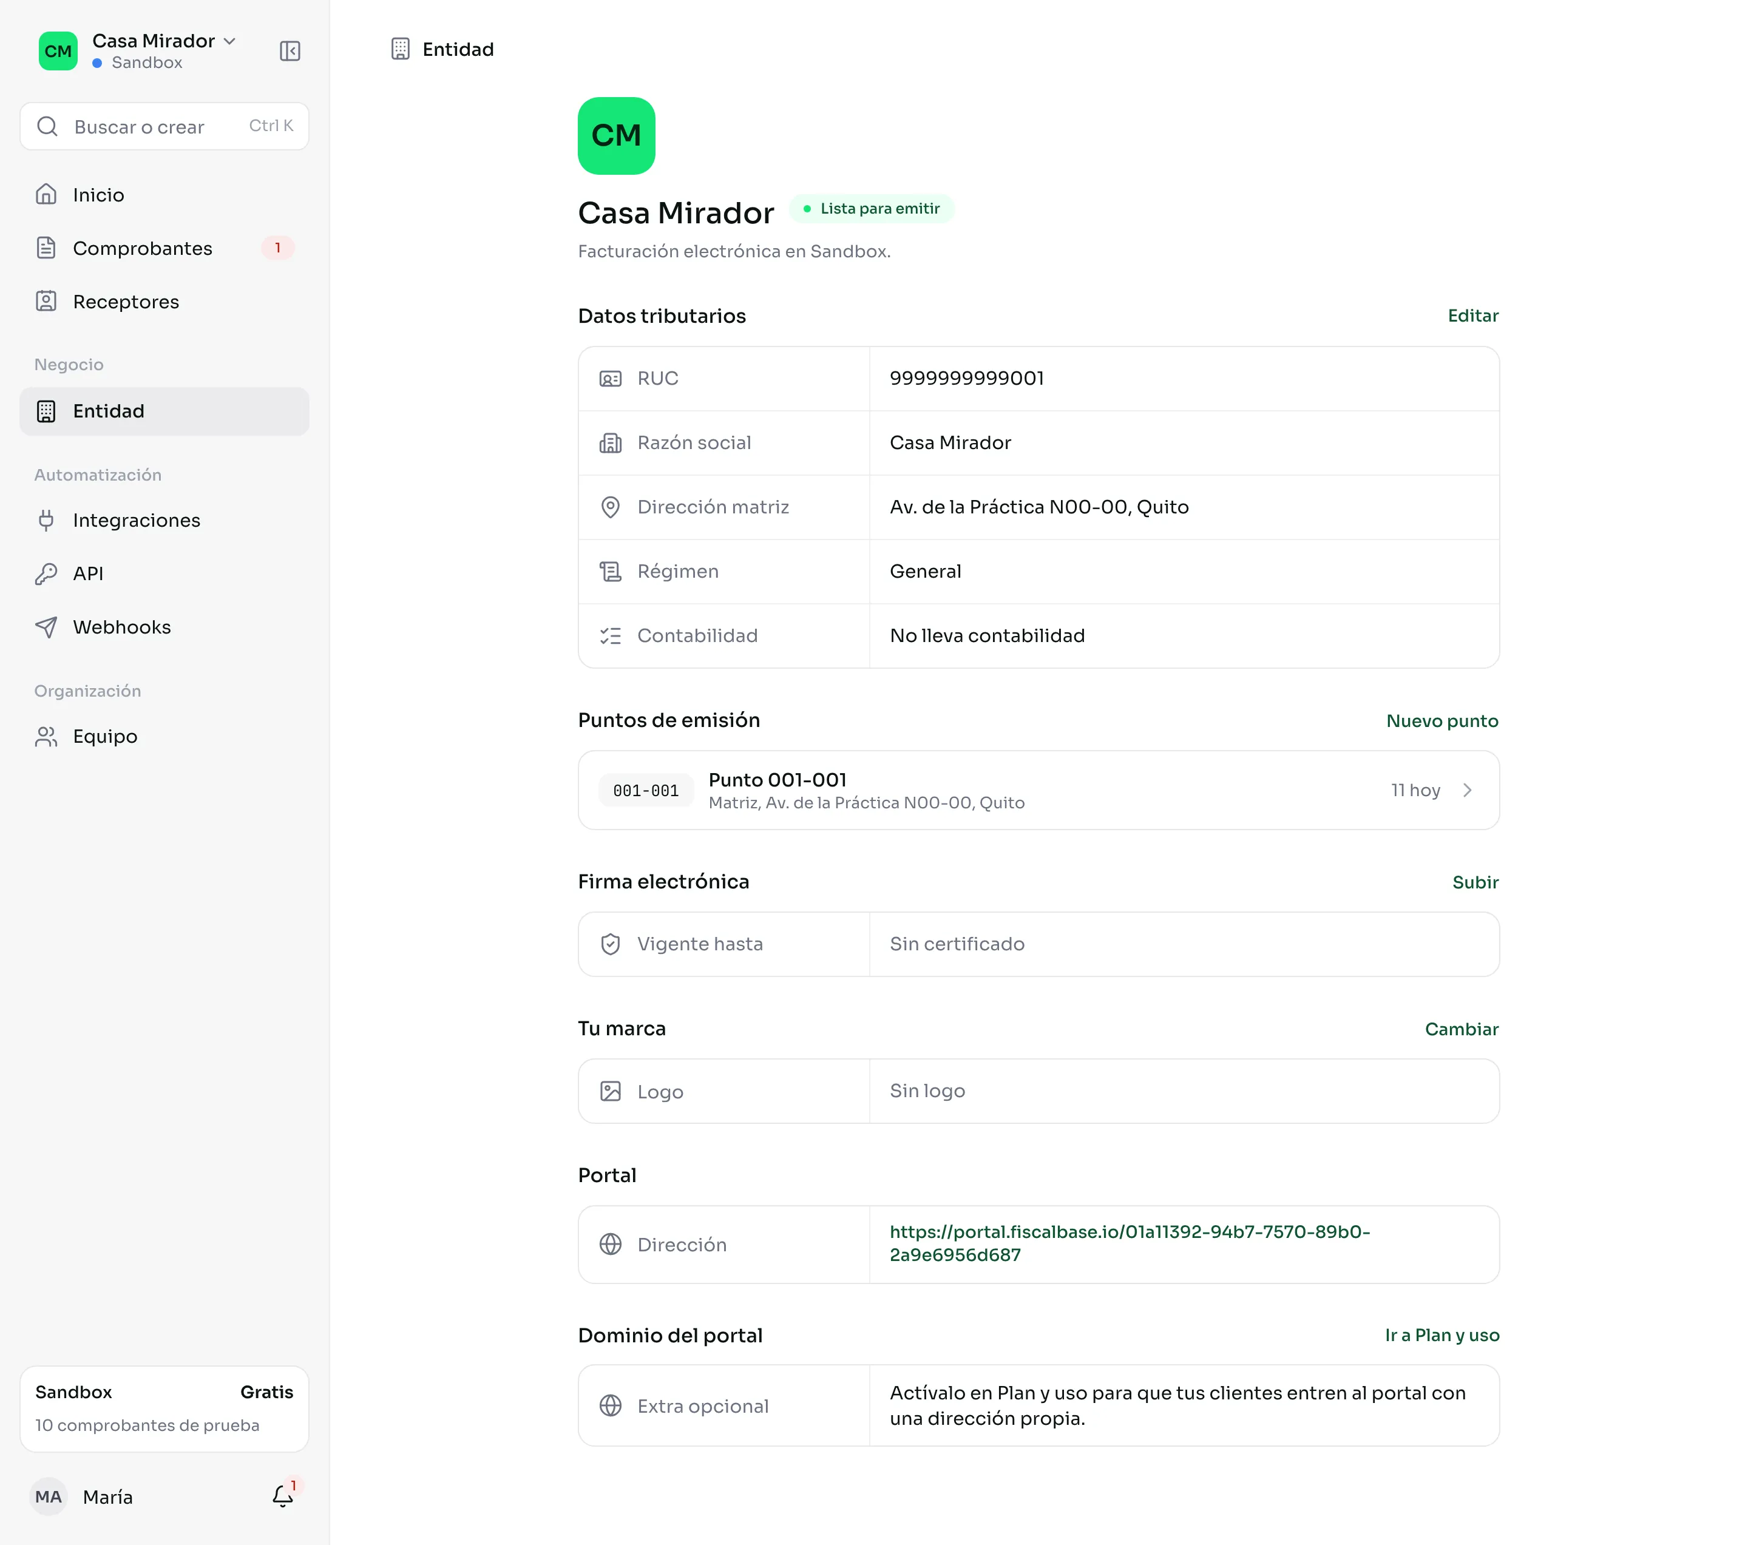Click the search magnifier icon
The image size is (1748, 1545).
48,127
